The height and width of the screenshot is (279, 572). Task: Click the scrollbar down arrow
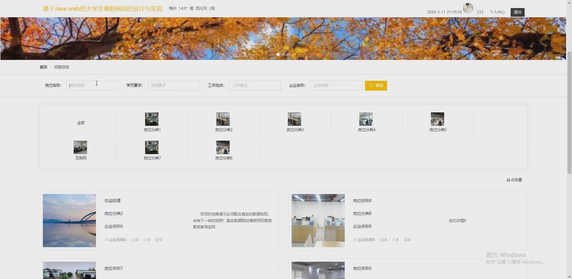coord(569,276)
